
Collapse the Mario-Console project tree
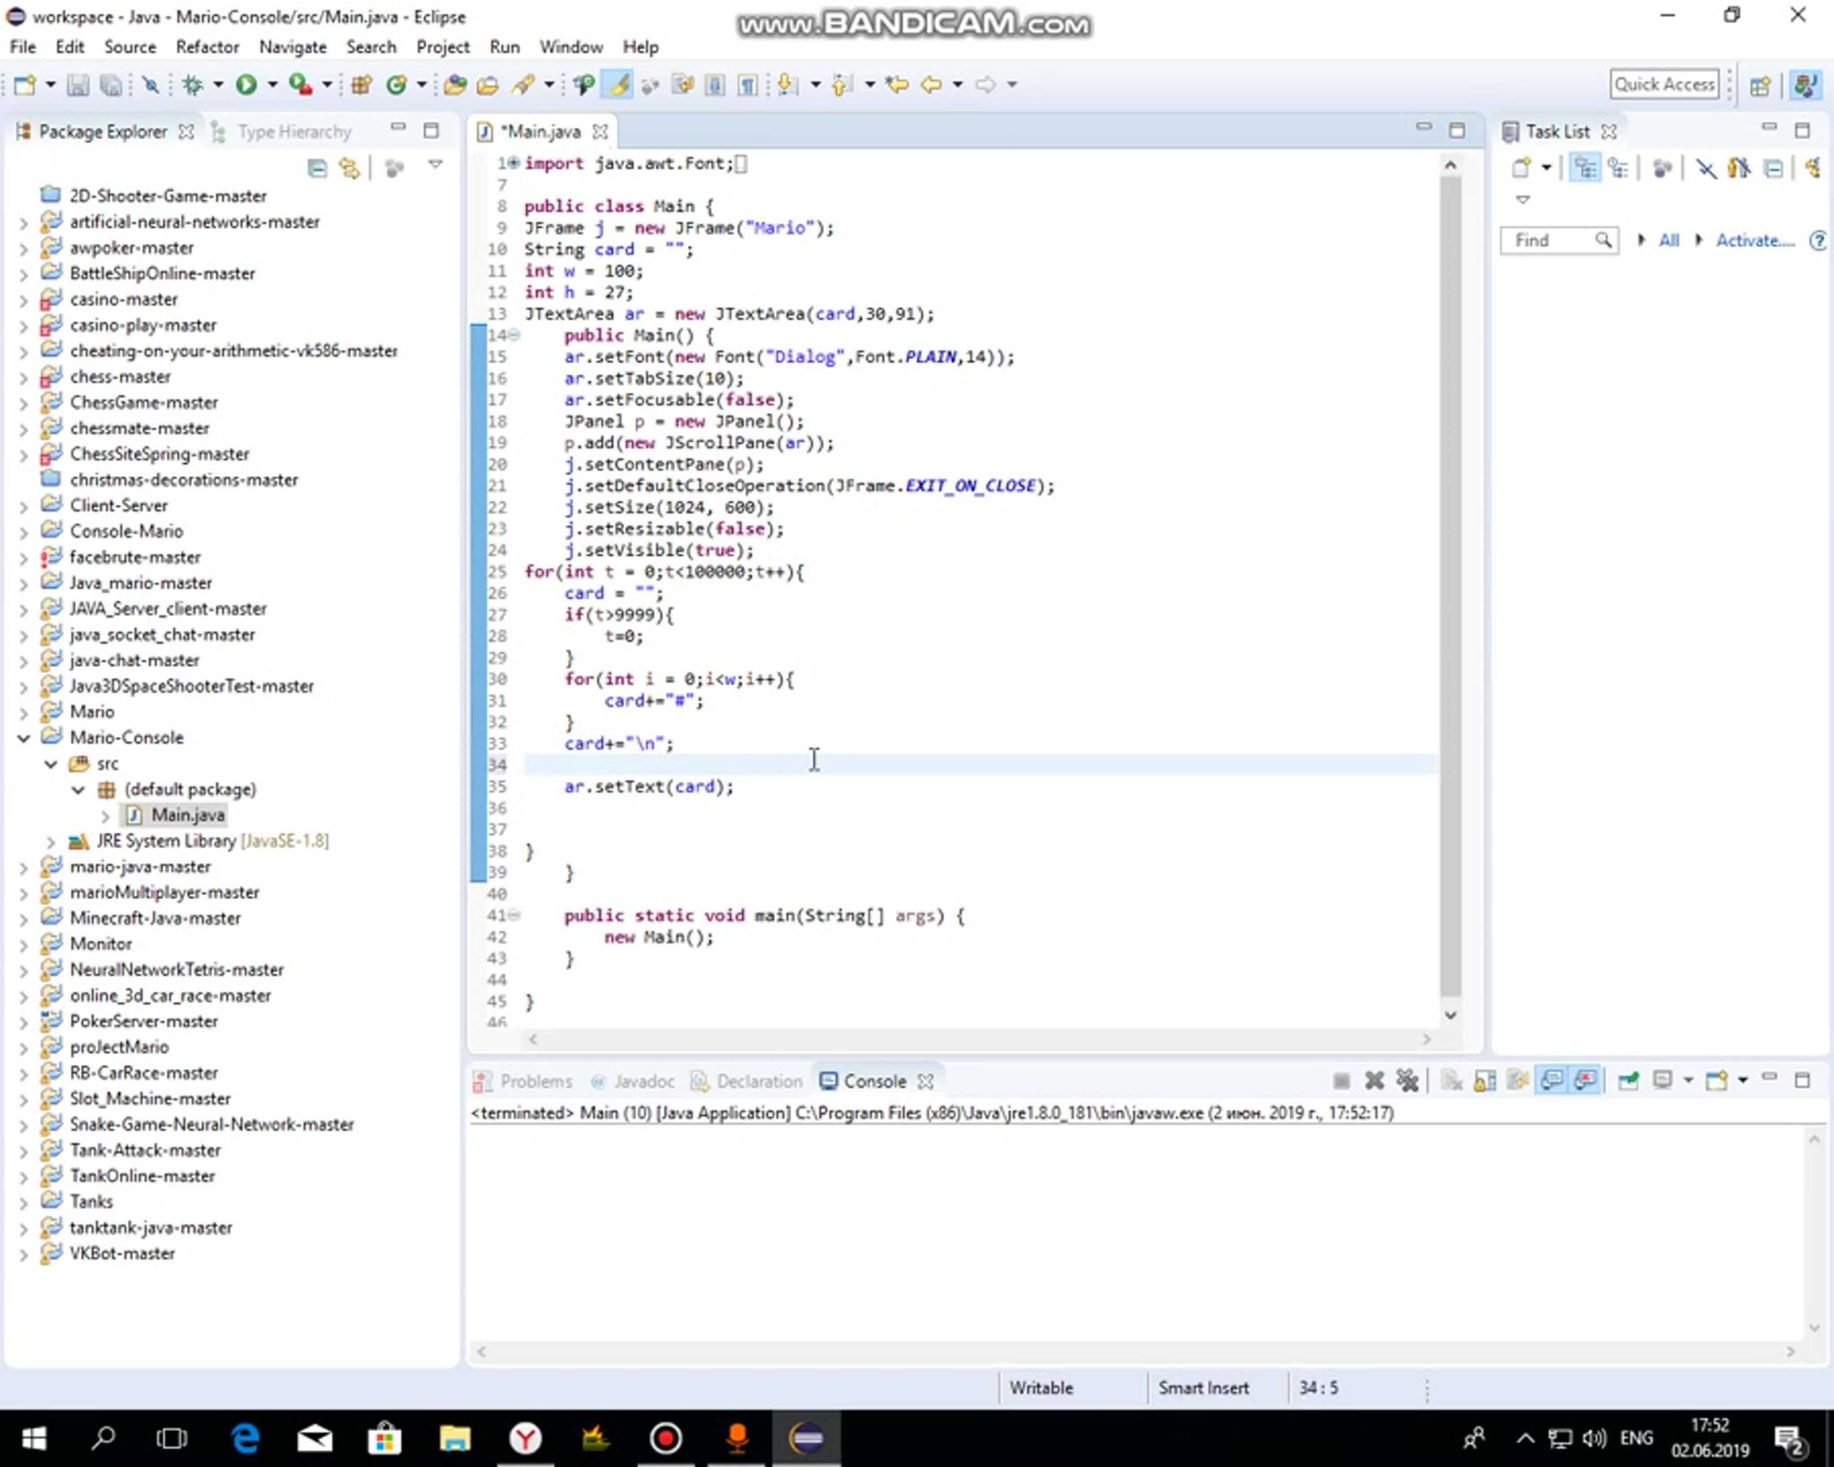tap(24, 737)
